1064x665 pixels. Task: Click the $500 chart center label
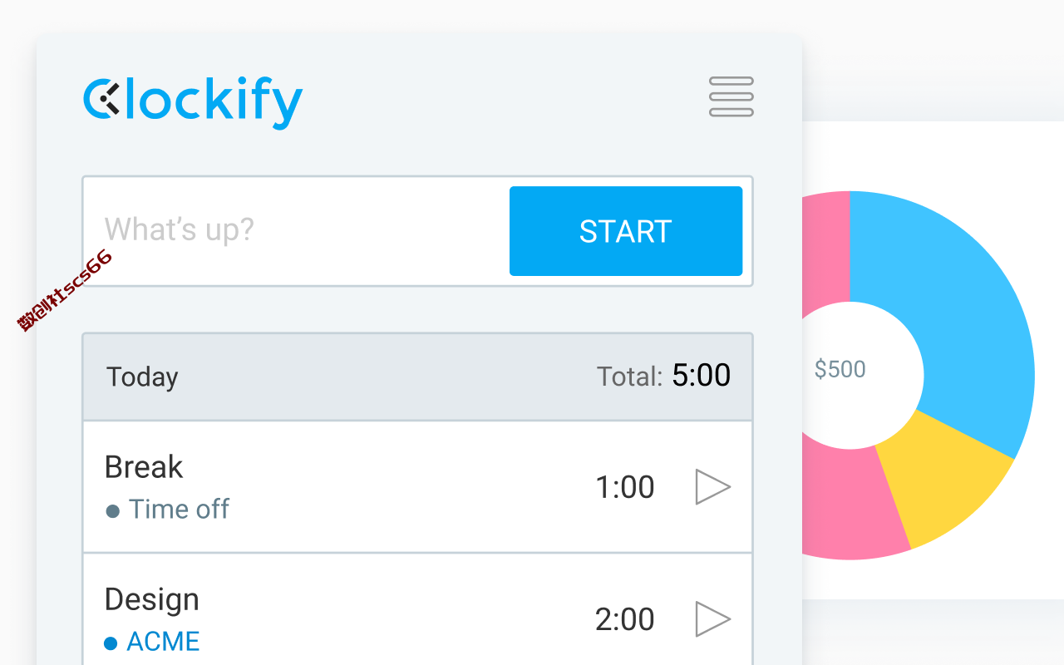tap(840, 369)
